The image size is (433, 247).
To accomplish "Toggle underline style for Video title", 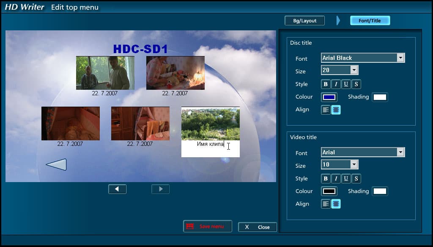I will tap(346, 179).
